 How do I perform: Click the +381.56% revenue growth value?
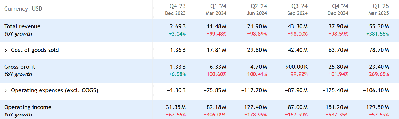click(378, 34)
